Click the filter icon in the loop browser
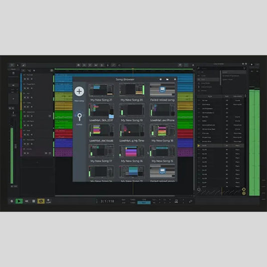The height and width of the screenshot is (267, 267). tap(244, 68)
